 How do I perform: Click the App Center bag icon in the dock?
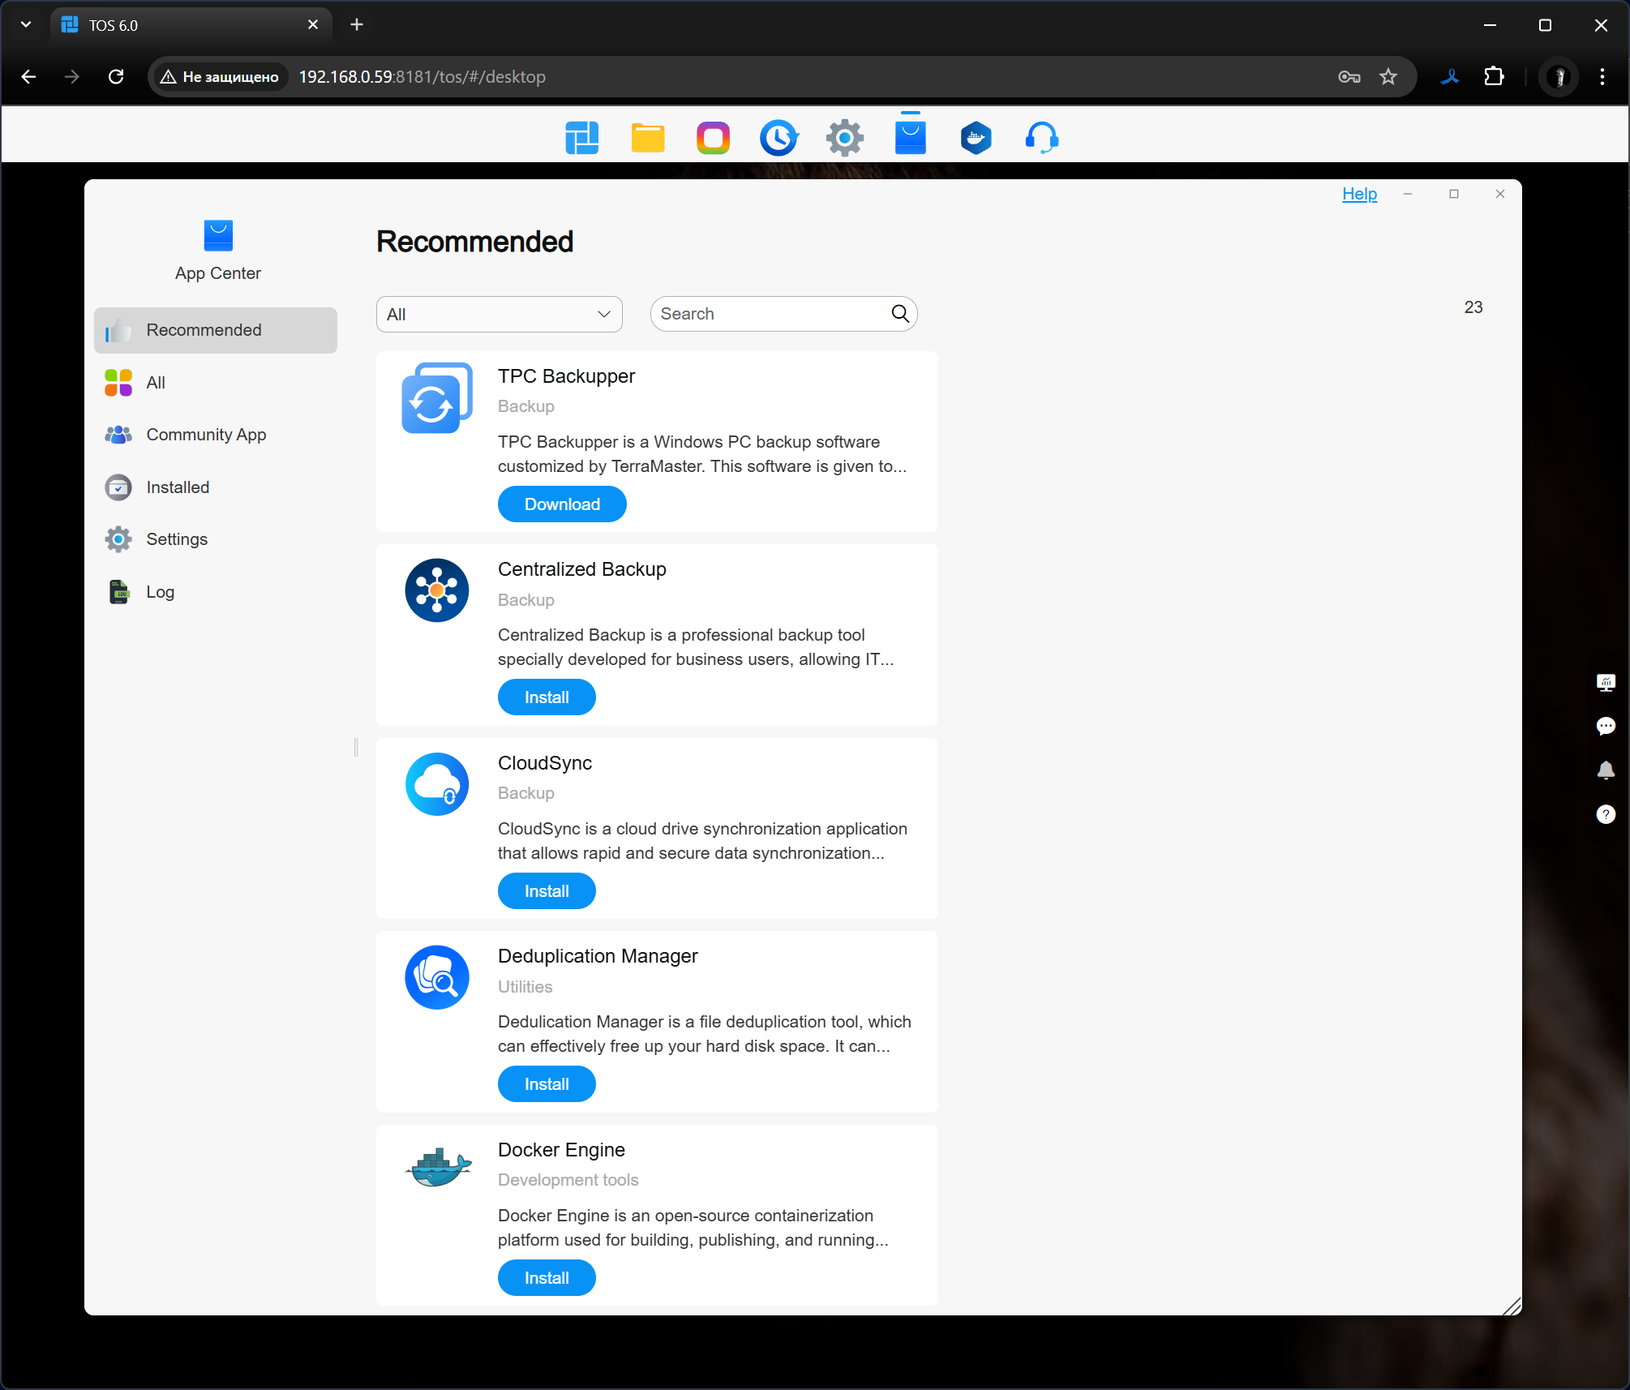[911, 137]
